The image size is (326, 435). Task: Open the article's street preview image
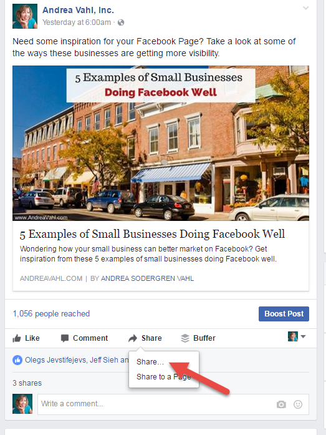point(161,143)
